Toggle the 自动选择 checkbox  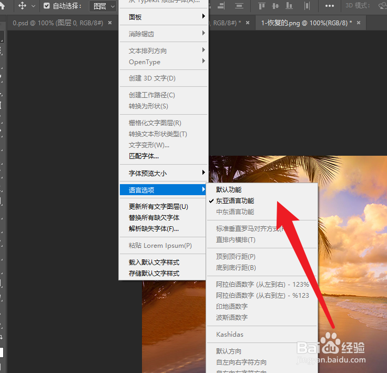[x=47, y=6]
